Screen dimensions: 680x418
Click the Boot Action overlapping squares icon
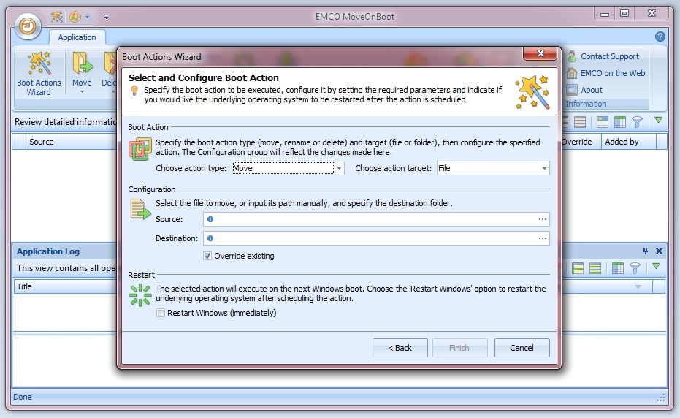tap(140, 149)
